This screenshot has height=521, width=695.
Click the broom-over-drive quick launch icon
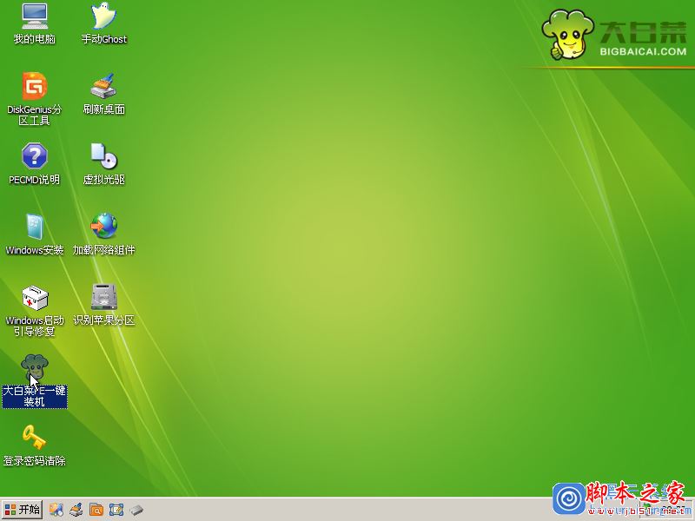coord(76,510)
